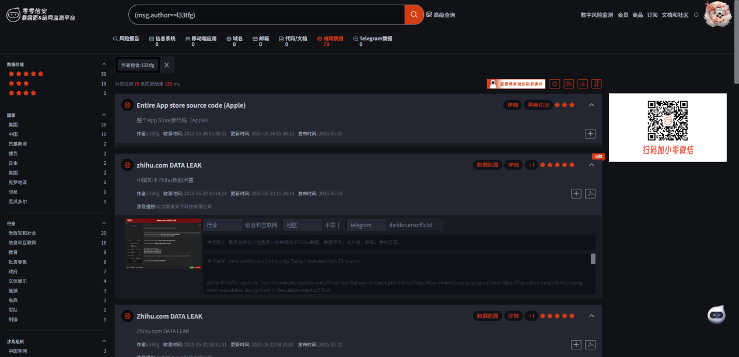This screenshot has height=357, width=739.
Task: Click the plus icon on the zhihu.com DATA LEAK entry
Action: click(576, 193)
